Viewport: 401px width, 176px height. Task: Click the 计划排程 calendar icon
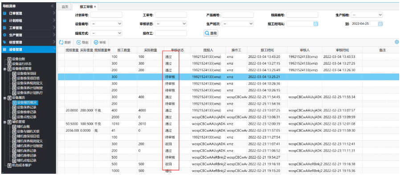pos(4,20)
